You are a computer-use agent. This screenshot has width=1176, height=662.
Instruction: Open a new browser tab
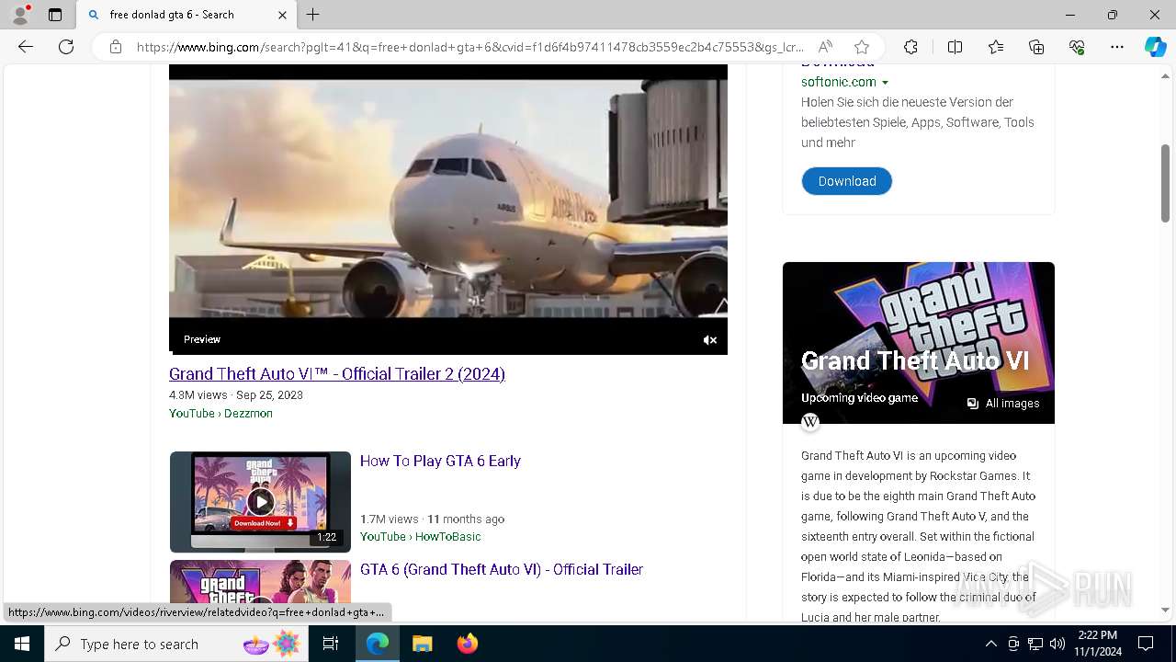pos(313,15)
